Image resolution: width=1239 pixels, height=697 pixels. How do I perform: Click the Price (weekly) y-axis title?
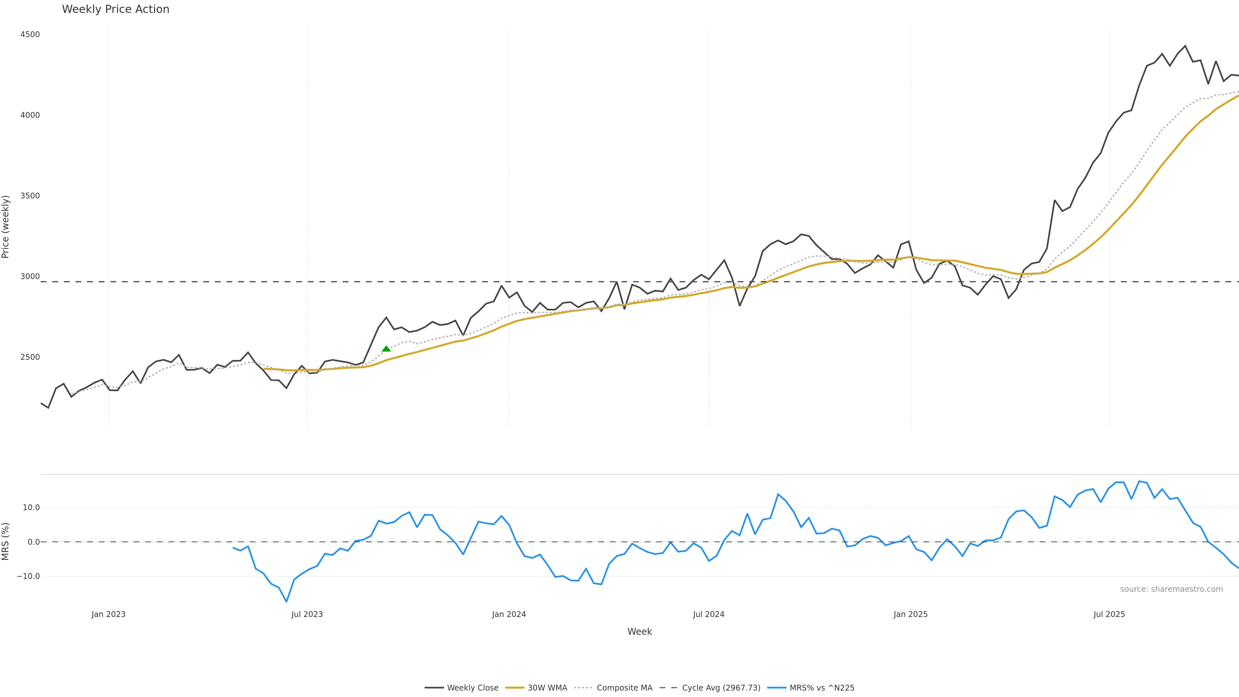pyautogui.click(x=6, y=227)
